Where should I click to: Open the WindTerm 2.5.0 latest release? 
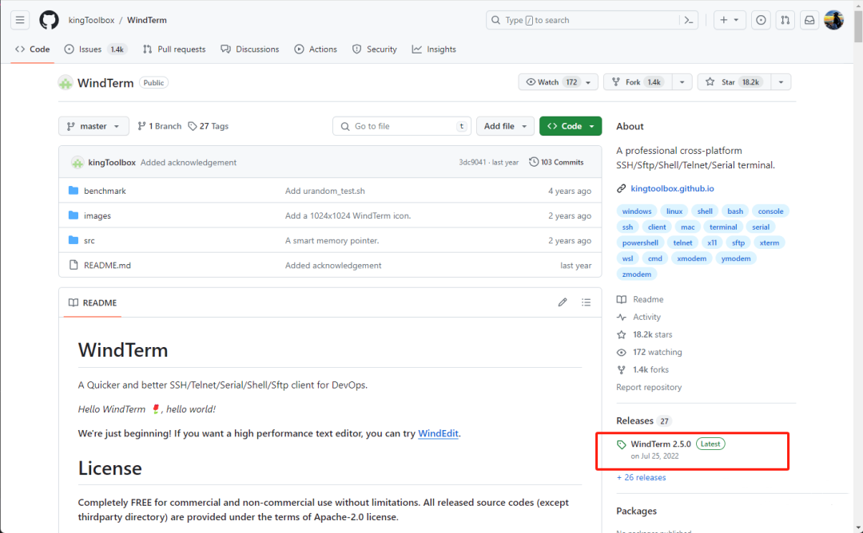pyautogui.click(x=661, y=444)
